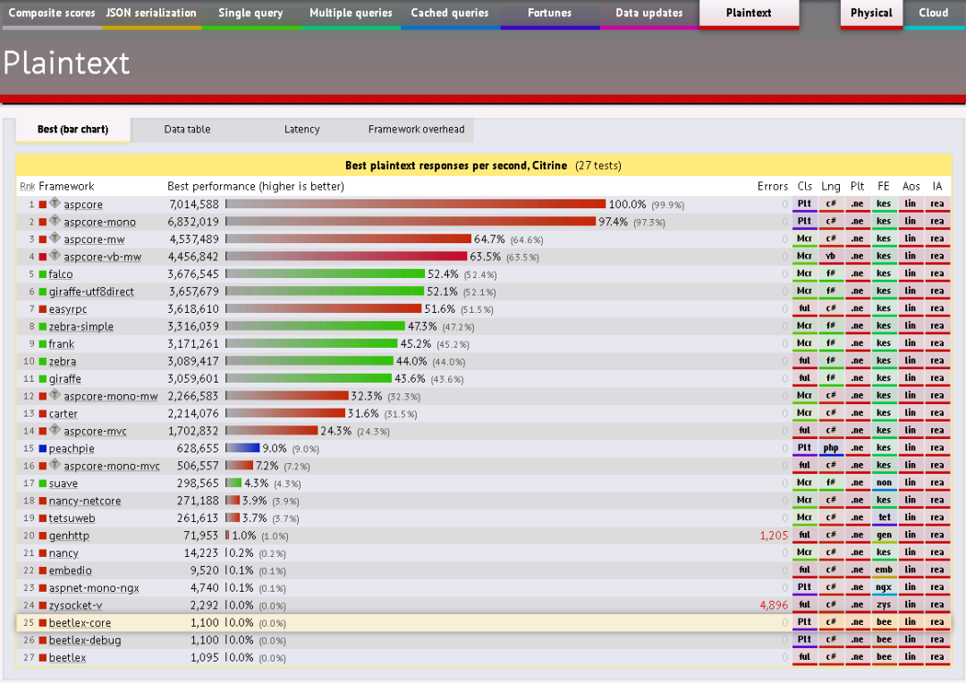Select the Best (bar chart) view
This screenshot has width=966, height=683.
[72, 130]
